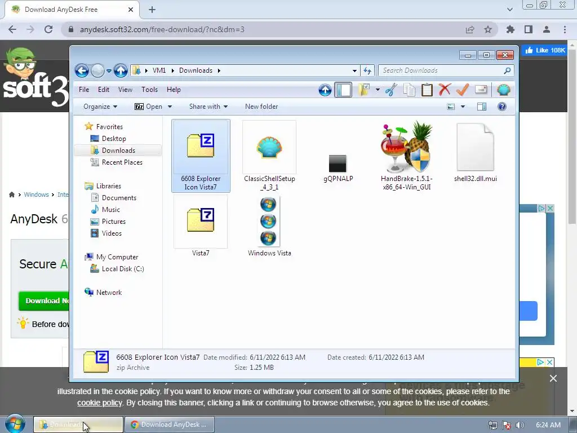This screenshot has width=577, height=433.
Task: Click the Change your view icon
Action: point(451,107)
